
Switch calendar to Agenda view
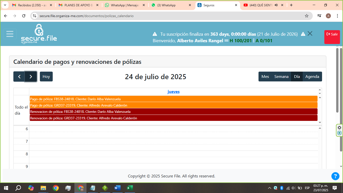pos(312,77)
